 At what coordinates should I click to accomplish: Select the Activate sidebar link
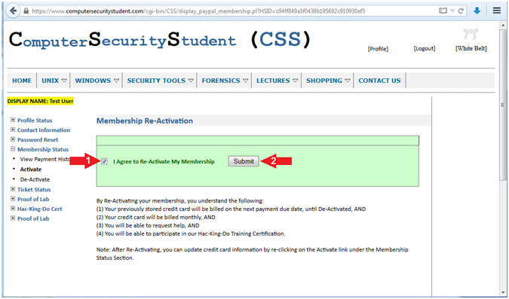coord(31,169)
